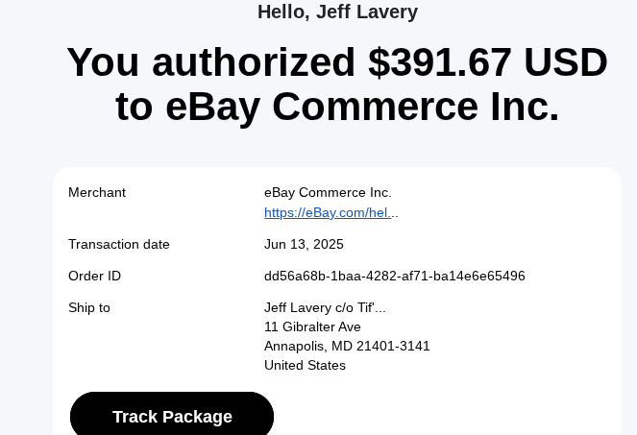Select the Transaction date label

[x=119, y=244]
